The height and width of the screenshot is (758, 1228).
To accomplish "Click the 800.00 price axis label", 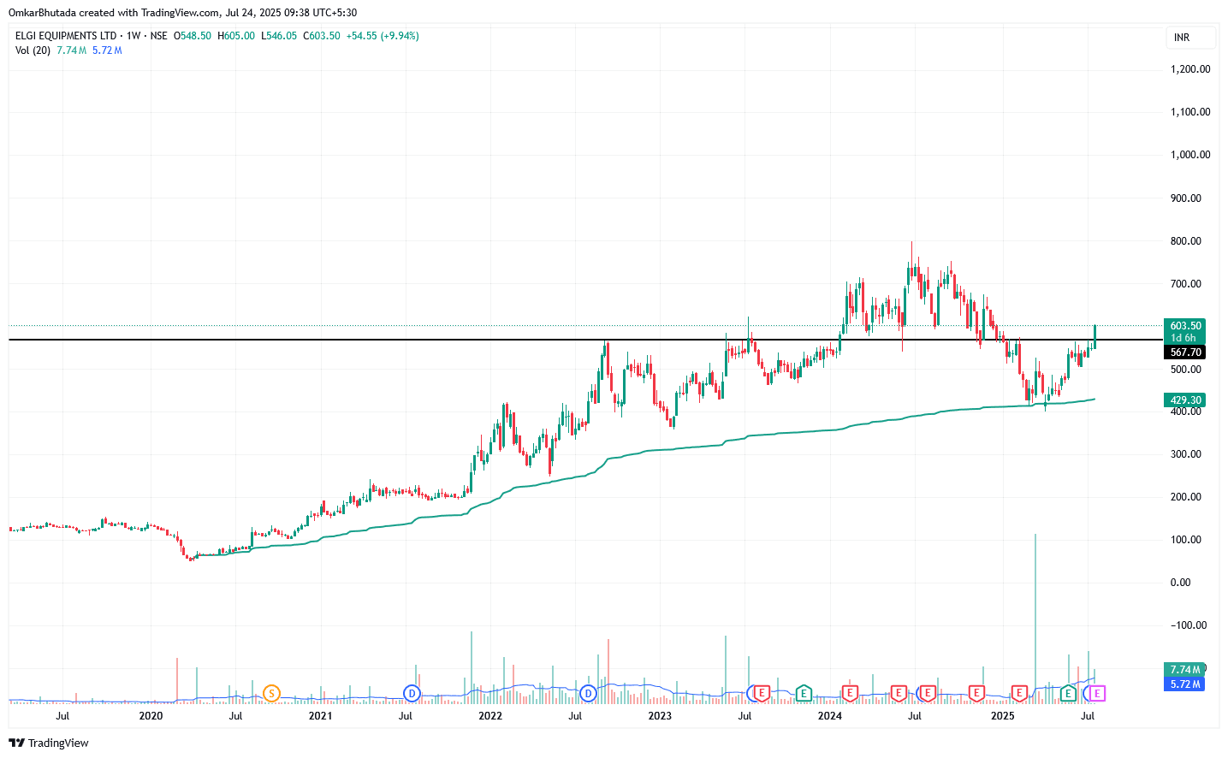I will tap(1186, 241).
